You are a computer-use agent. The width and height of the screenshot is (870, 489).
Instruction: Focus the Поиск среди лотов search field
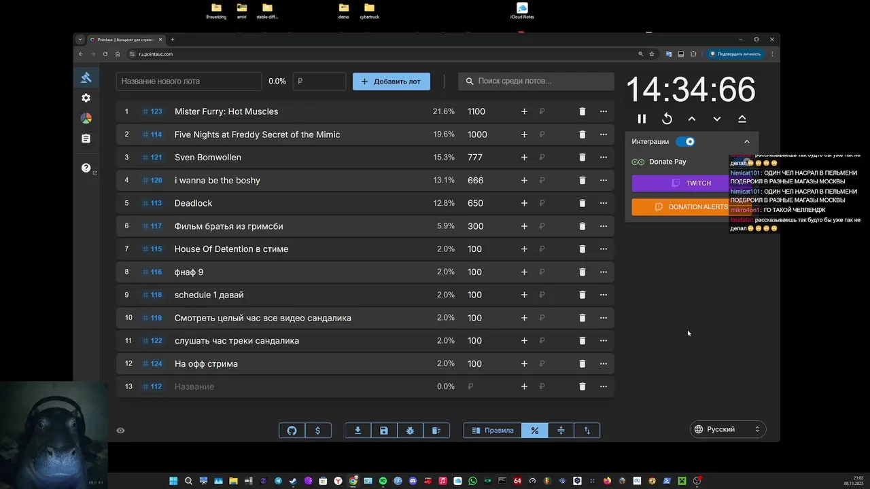(536, 81)
